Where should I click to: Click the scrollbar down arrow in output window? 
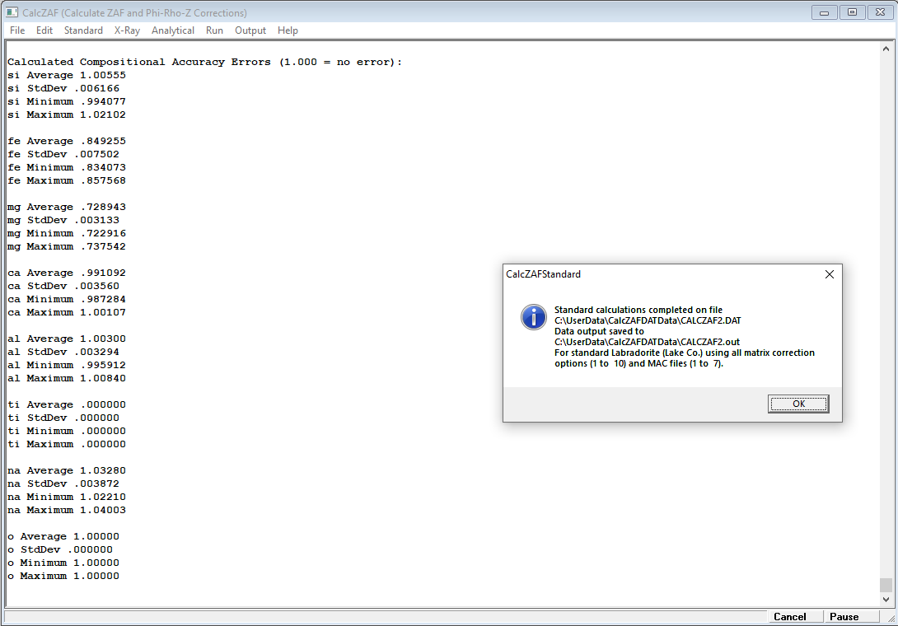point(886,600)
